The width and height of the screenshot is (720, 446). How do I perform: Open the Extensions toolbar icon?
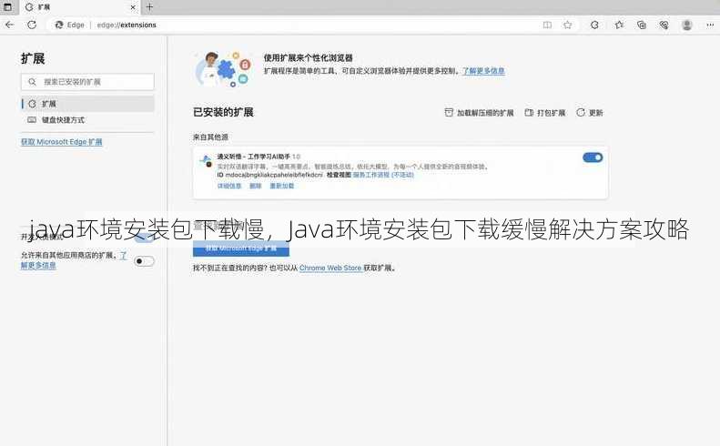click(x=594, y=25)
